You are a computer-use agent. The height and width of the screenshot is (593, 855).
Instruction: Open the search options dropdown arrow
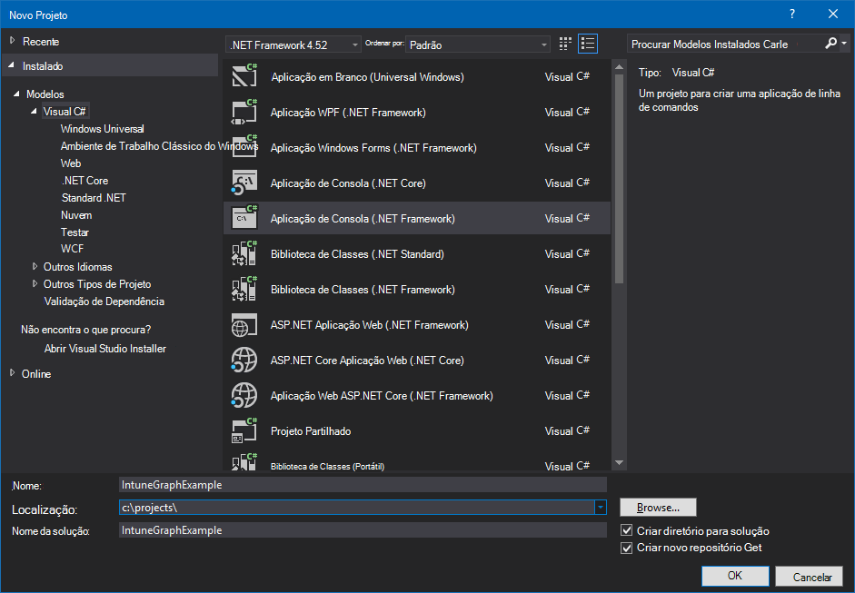tap(844, 43)
